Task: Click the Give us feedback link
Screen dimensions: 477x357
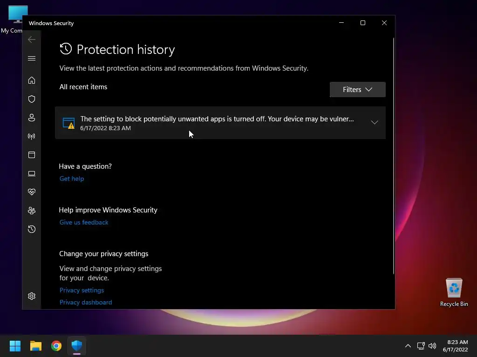Action: [84, 222]
